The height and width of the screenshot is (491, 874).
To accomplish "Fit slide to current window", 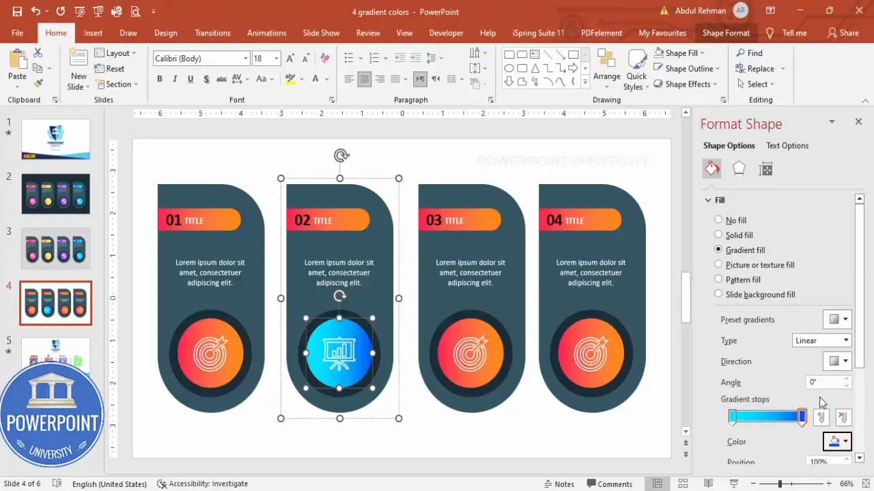I will click(864, 483).
